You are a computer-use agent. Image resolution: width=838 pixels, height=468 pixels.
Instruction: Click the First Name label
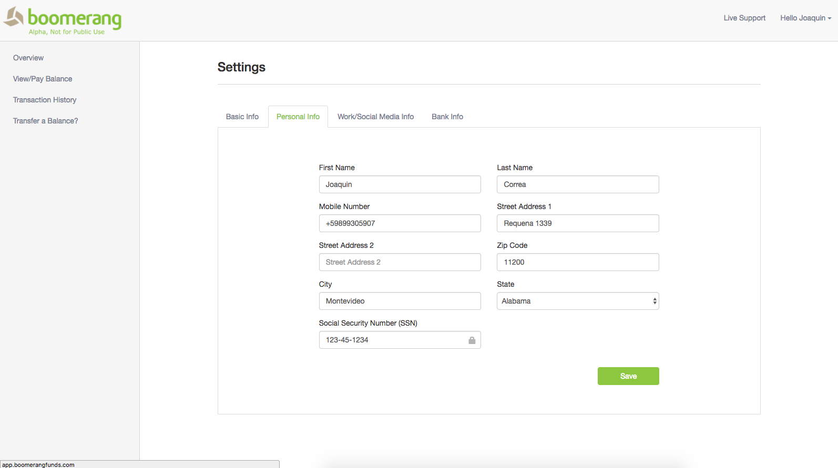click(336, 168)
